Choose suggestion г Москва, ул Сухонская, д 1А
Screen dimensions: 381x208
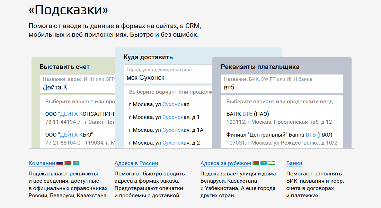pyautogui.click(x=168, y=130)
